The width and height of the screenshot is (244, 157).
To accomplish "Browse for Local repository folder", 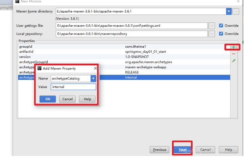I will pyautogui.click(x=212, y=34).
